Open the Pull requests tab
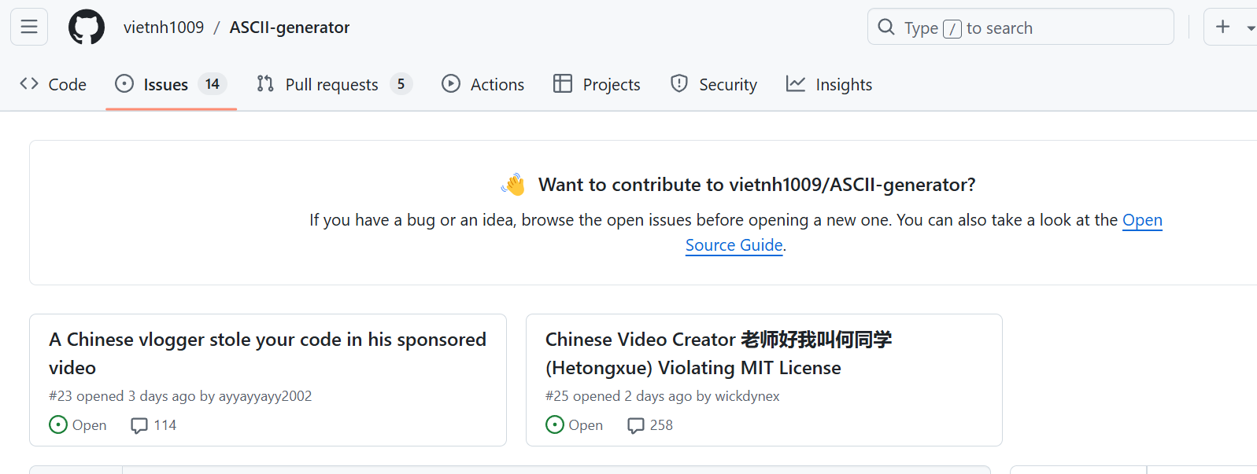 tap(335, 84)
